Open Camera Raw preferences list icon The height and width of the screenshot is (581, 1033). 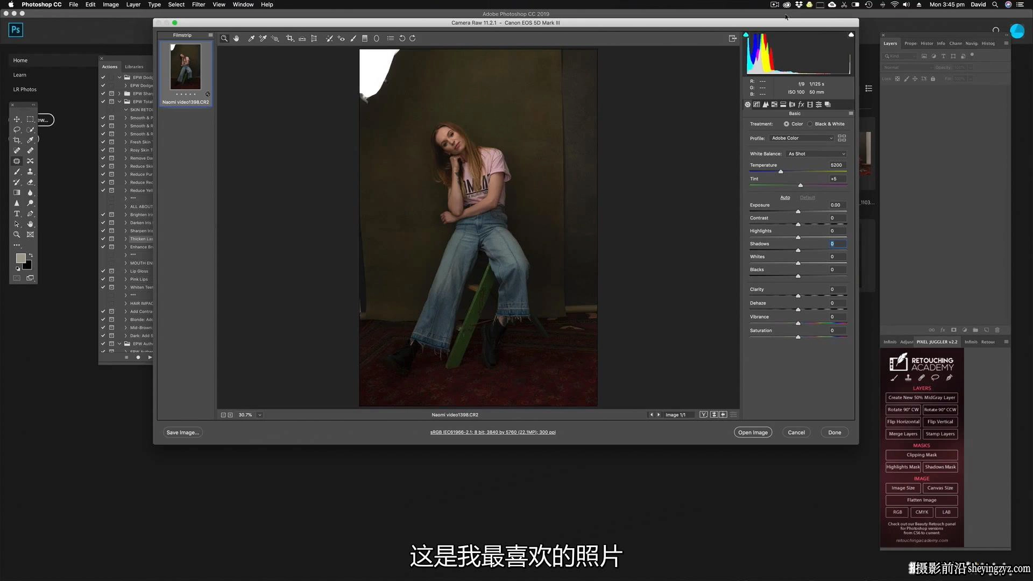[391, 38]
